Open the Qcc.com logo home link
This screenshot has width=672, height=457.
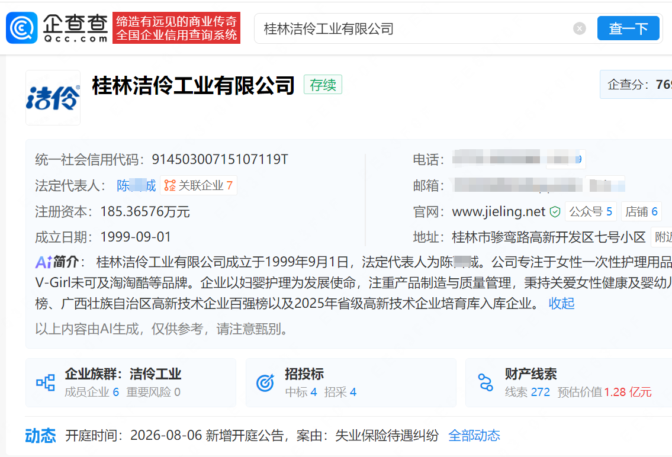(x=57, y=28)
